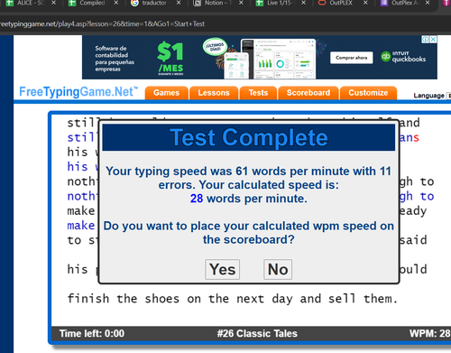Switch to the OutPLEX browser tab

[340, 3]
